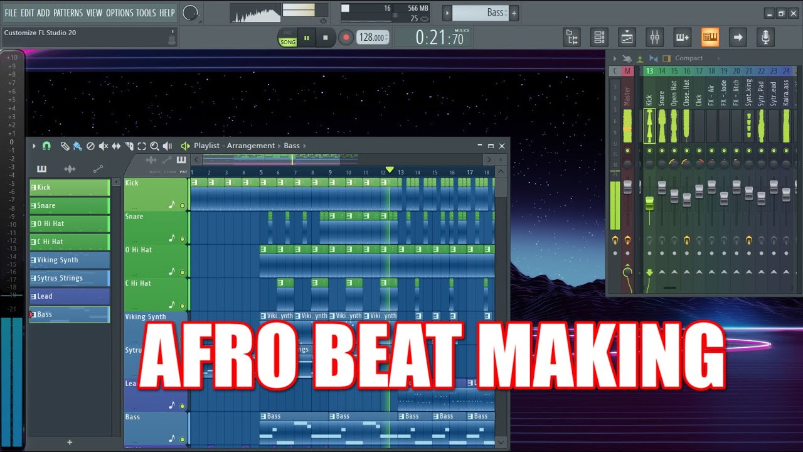Click the microphone recording icon
This screenshot has height=452, width=803.
pyautogui.click(x=765, y=38)
